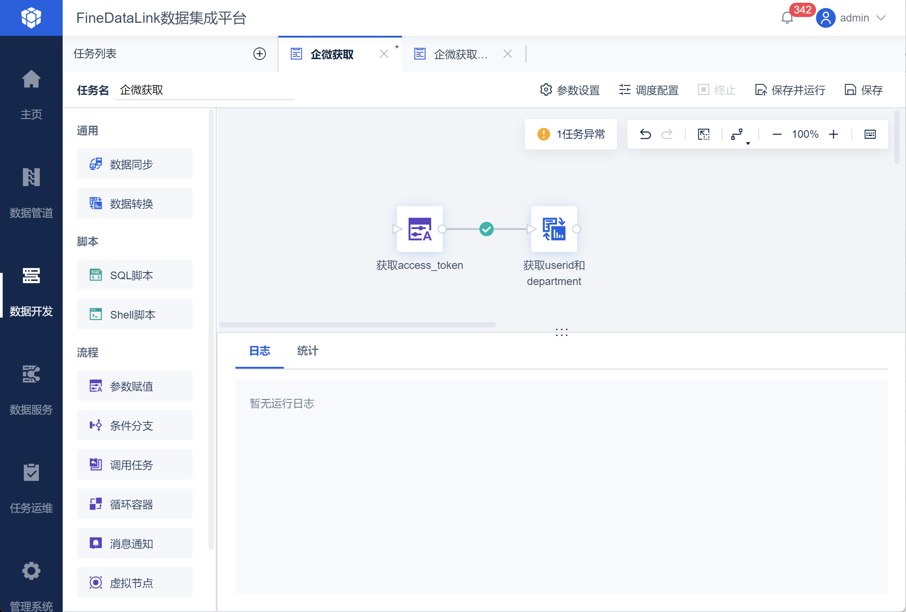Open the 获取access_token node
Viewport: 906px width, 612px height.
419,229
